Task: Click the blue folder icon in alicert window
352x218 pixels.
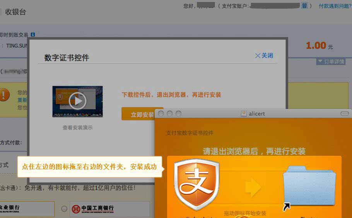Action: click(309, 186)
